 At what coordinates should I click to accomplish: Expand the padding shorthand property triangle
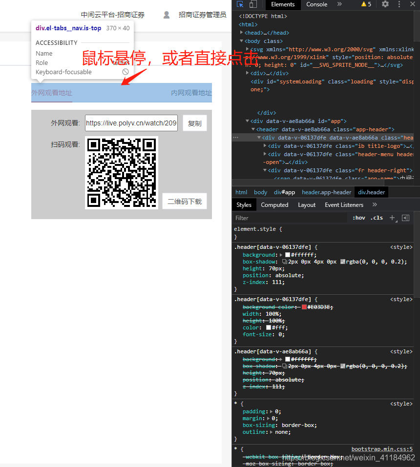click(271, 411)
